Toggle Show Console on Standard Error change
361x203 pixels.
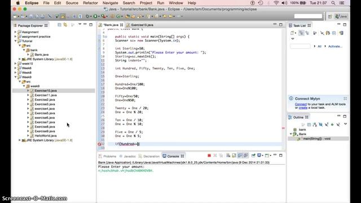tap(246, 156)
